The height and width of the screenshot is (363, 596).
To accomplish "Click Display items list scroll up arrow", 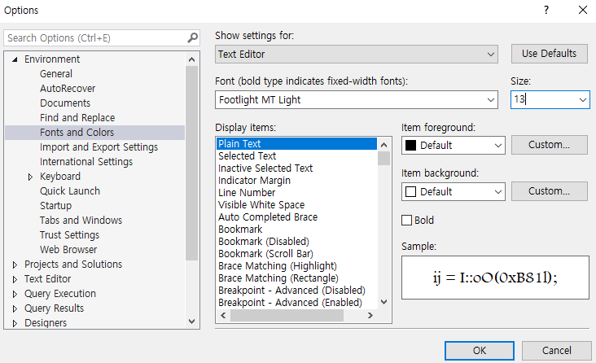I will tap(384, 145).
